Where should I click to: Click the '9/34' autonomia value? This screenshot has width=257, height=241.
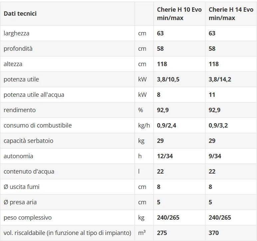[215, 156]
